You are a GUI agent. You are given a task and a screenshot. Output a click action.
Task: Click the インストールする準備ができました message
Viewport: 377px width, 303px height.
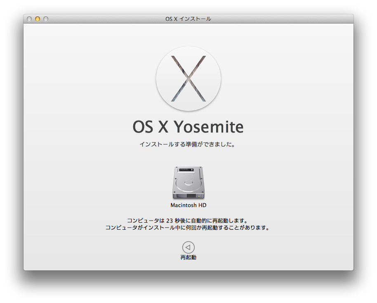[x=187, y=145]
